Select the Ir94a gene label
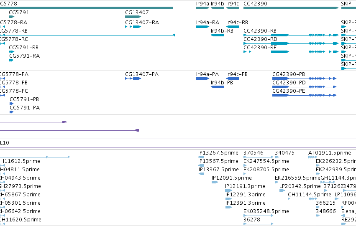Viewport: 356px width, 226px height. (x=202, y=4)
